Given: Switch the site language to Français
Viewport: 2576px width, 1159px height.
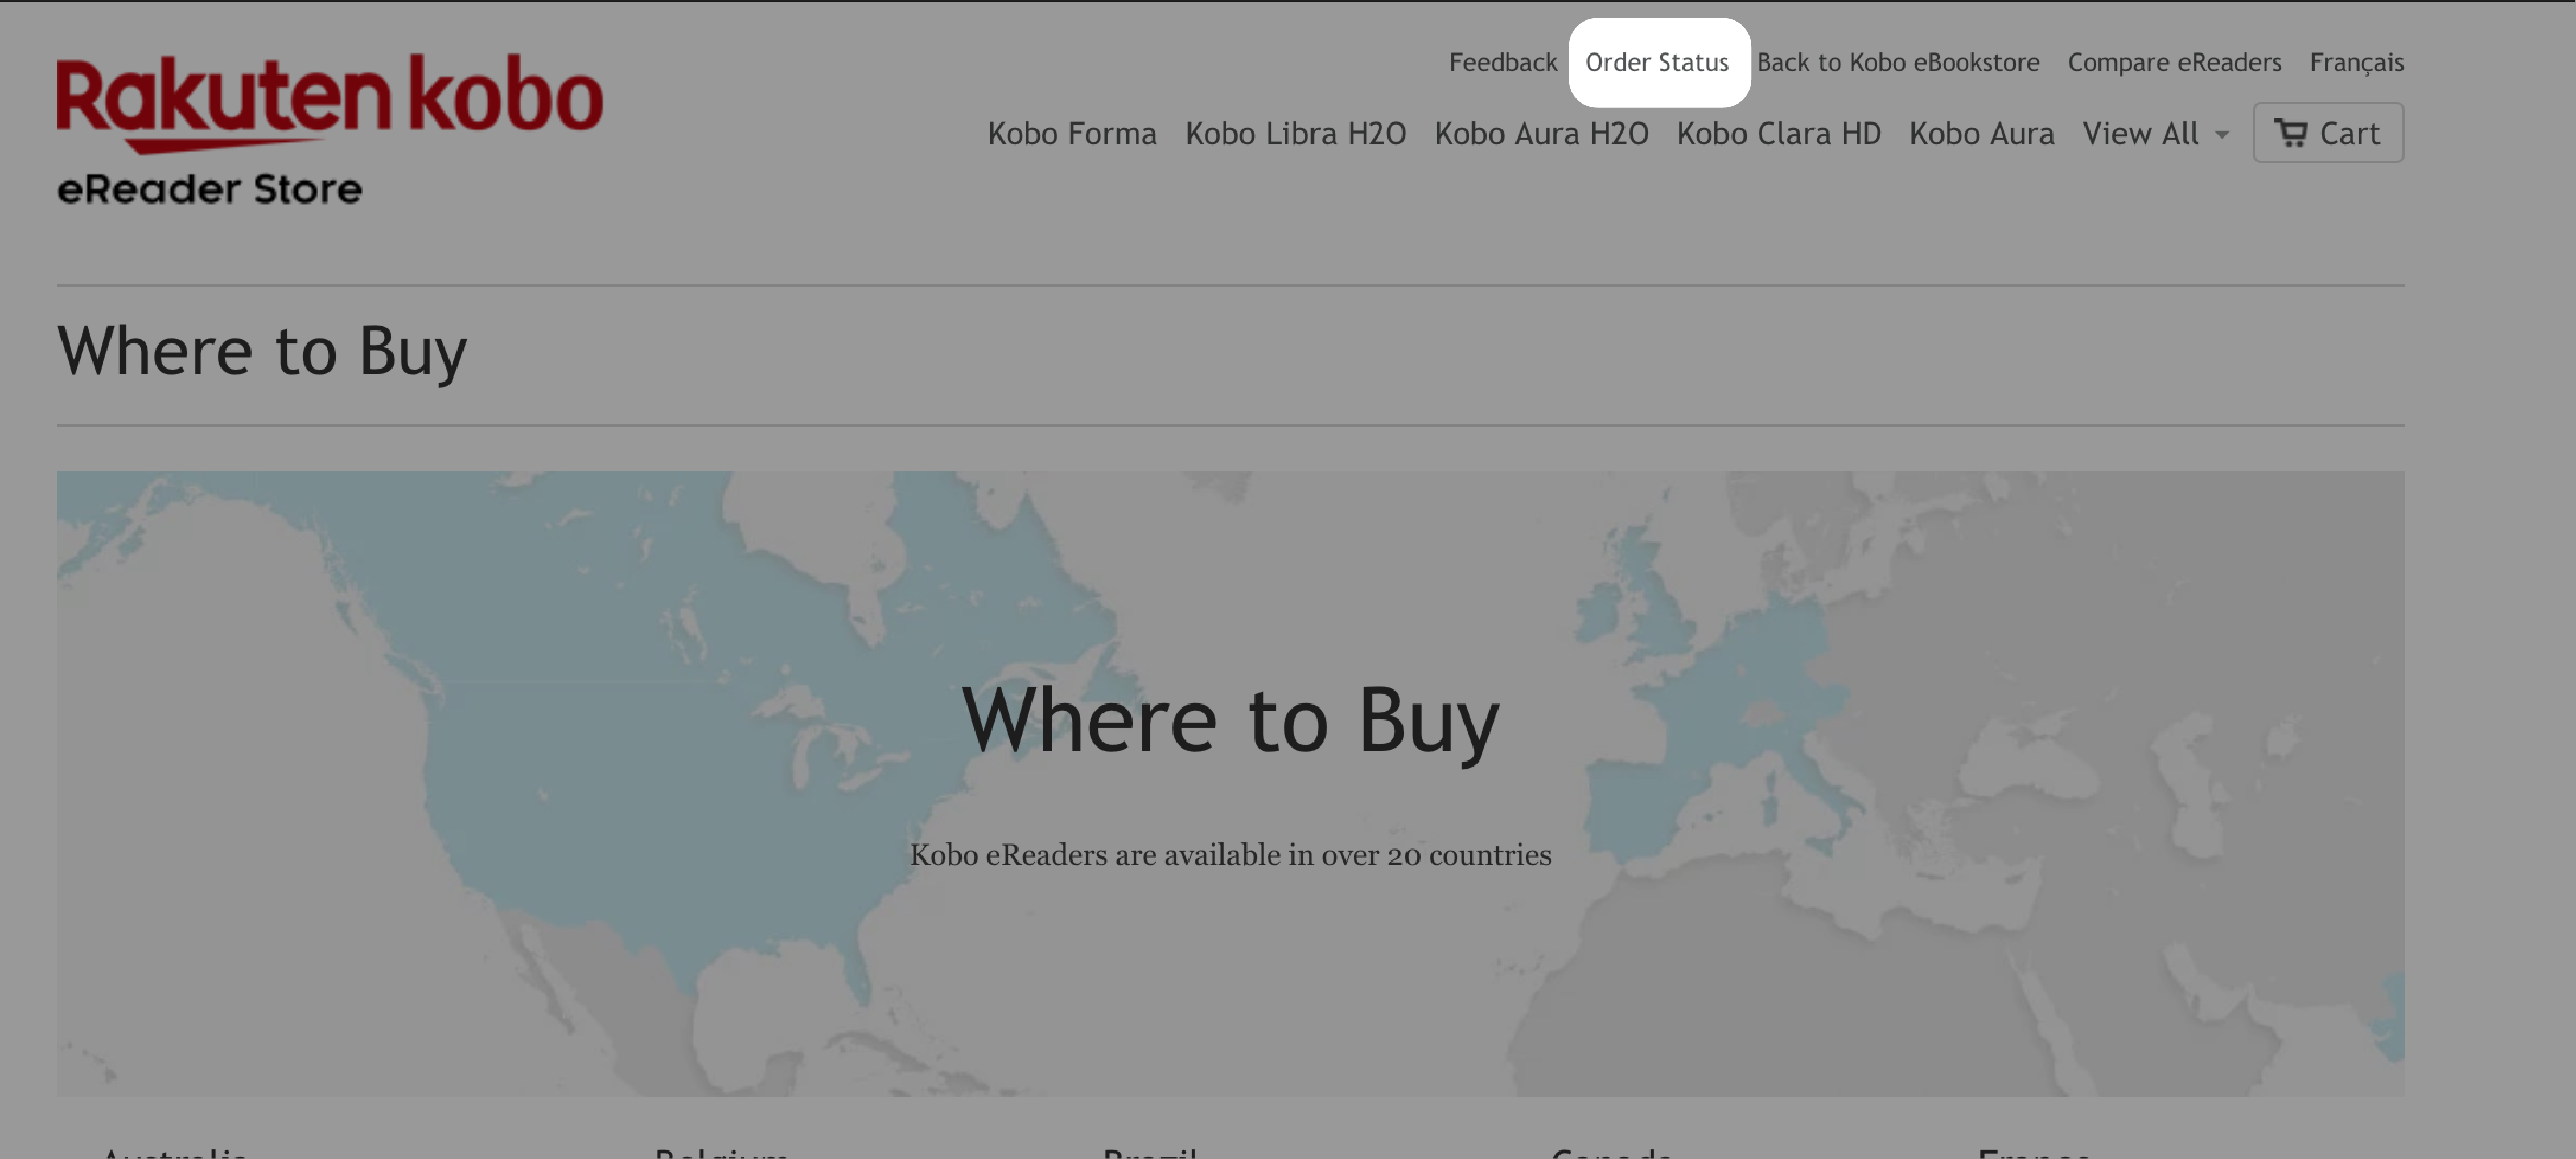Looking at the screenshot, I should [x=2356, y=63].
